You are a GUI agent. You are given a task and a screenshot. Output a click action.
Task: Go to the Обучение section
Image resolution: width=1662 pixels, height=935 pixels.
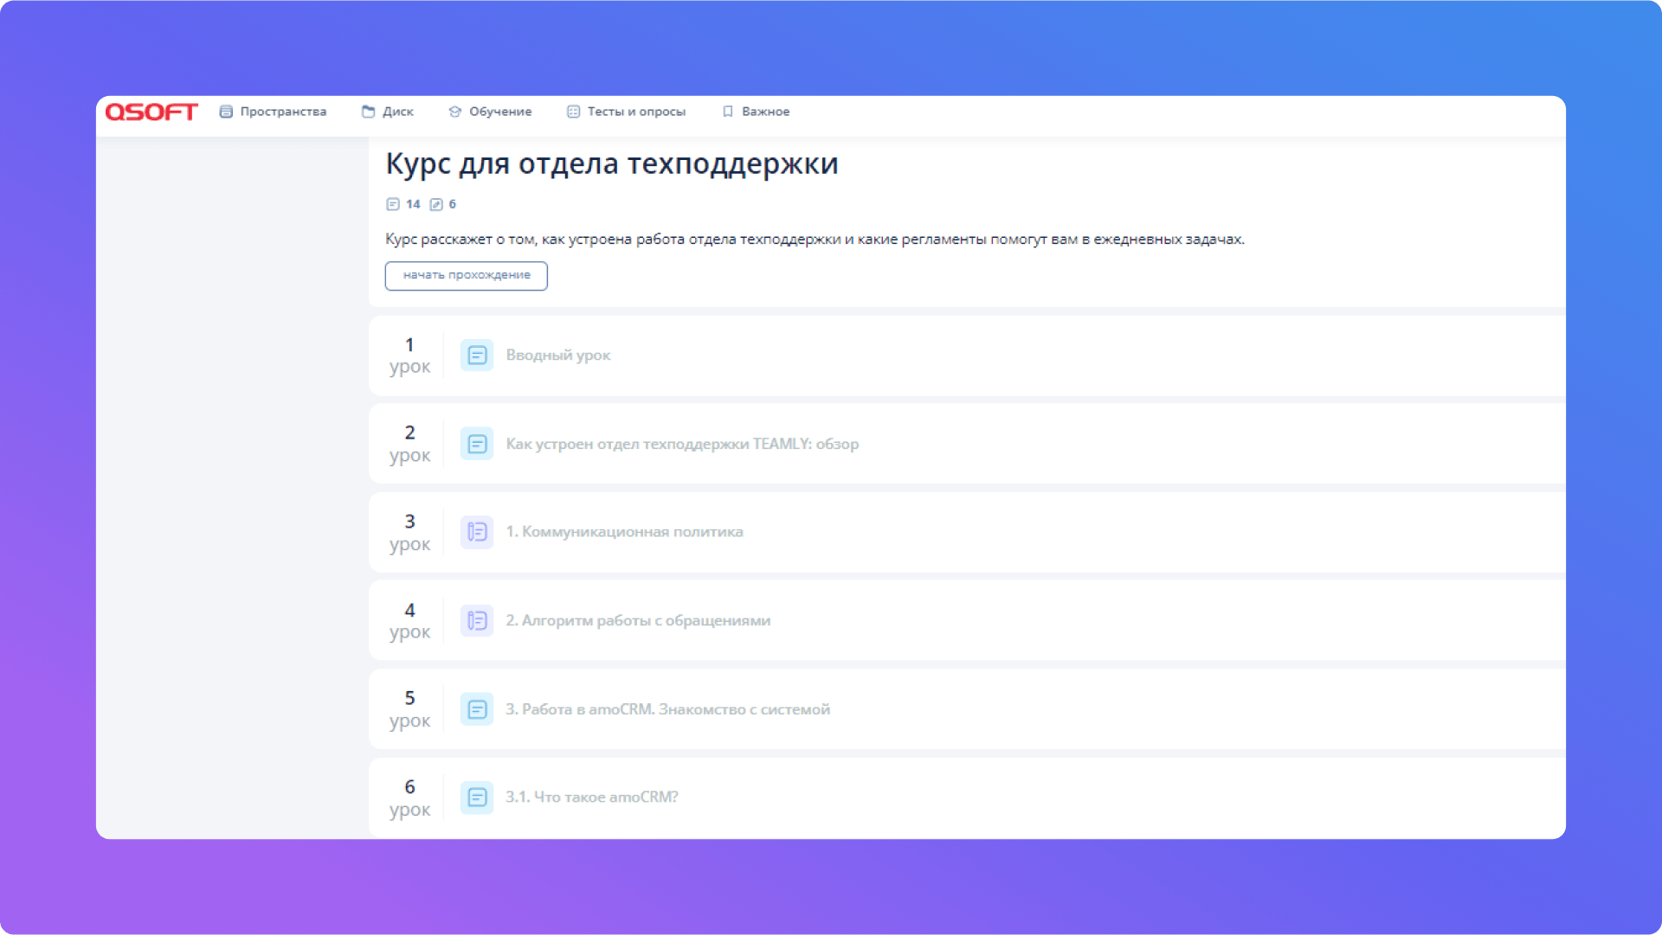click(x=490, y=112)
